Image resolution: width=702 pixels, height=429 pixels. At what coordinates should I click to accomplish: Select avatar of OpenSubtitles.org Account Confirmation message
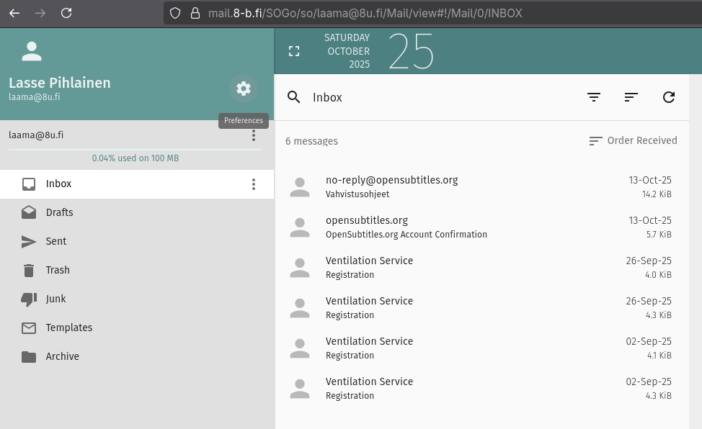pyautogui.click(x=300, y=227)
